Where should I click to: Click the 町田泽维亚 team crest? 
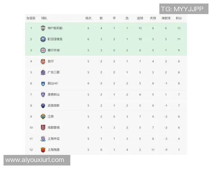[43, 39]
